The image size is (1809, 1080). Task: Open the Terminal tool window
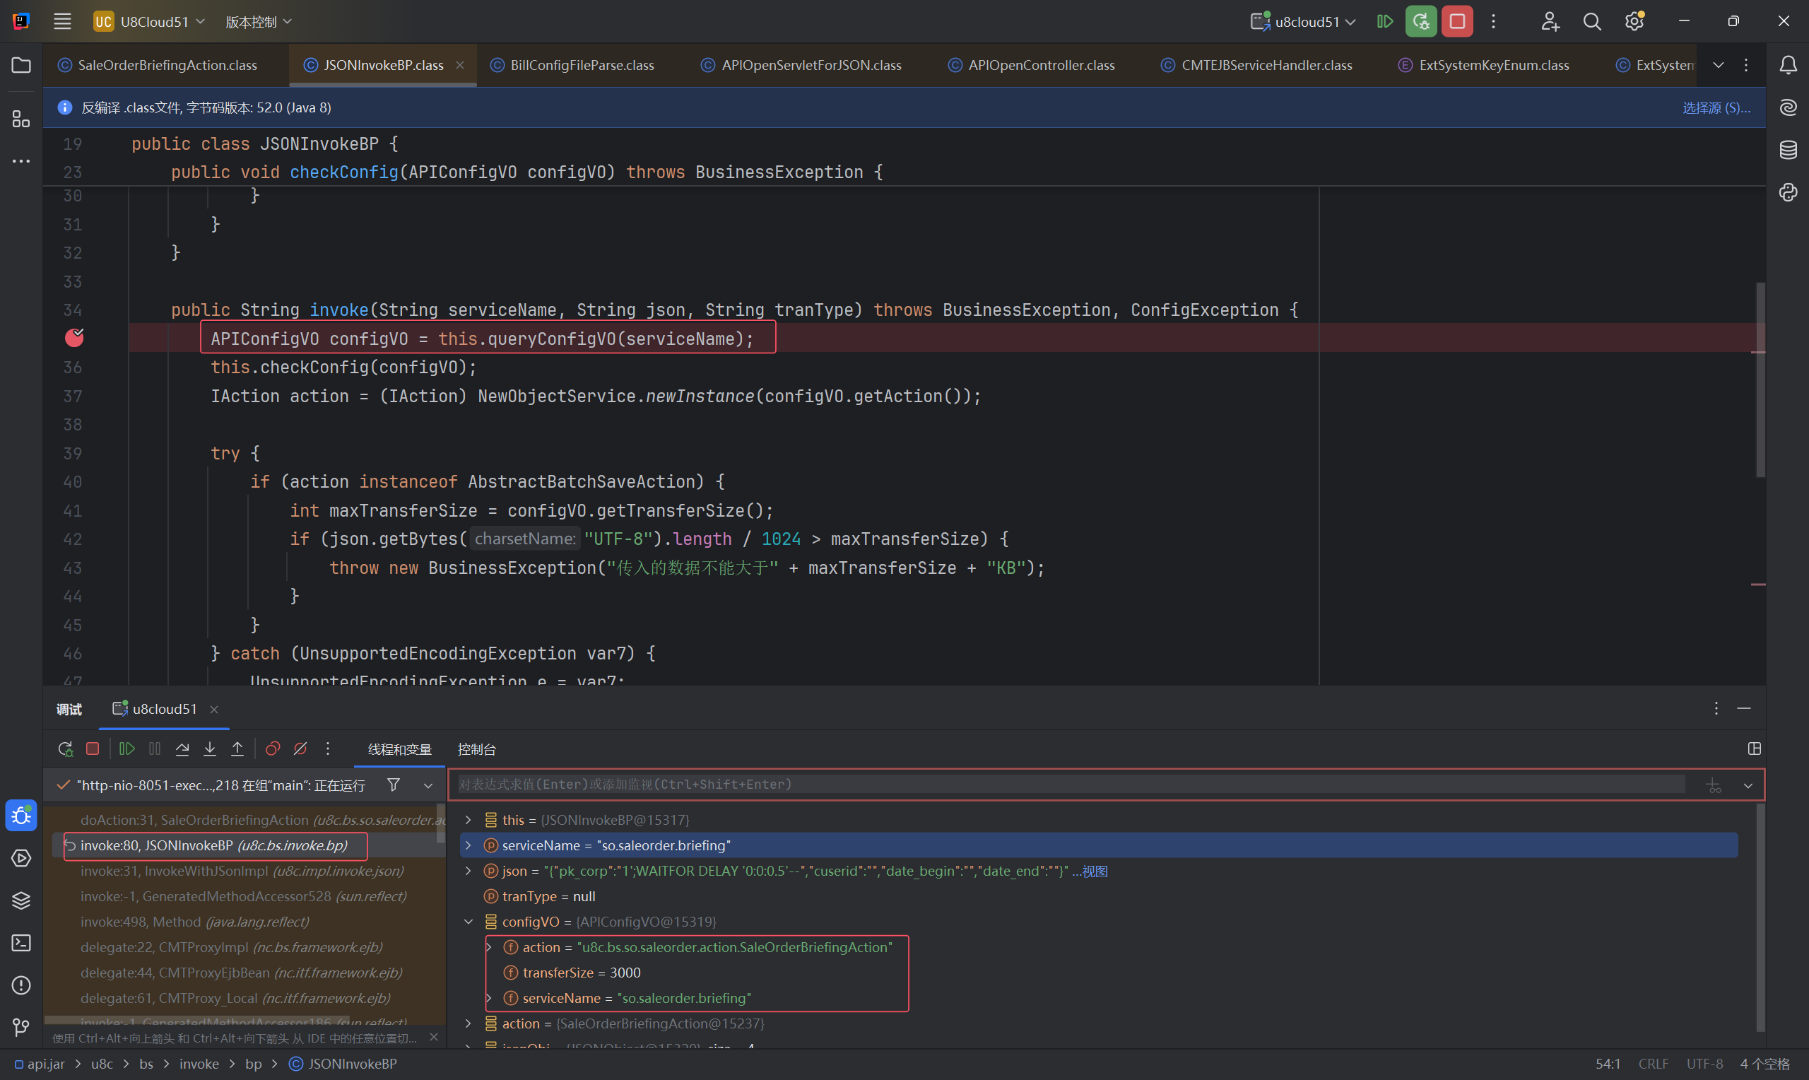click(21, 943)
